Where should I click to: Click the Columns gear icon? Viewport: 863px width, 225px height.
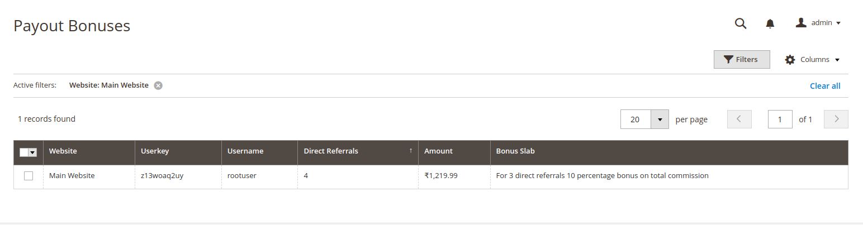(x=790, y=60)
